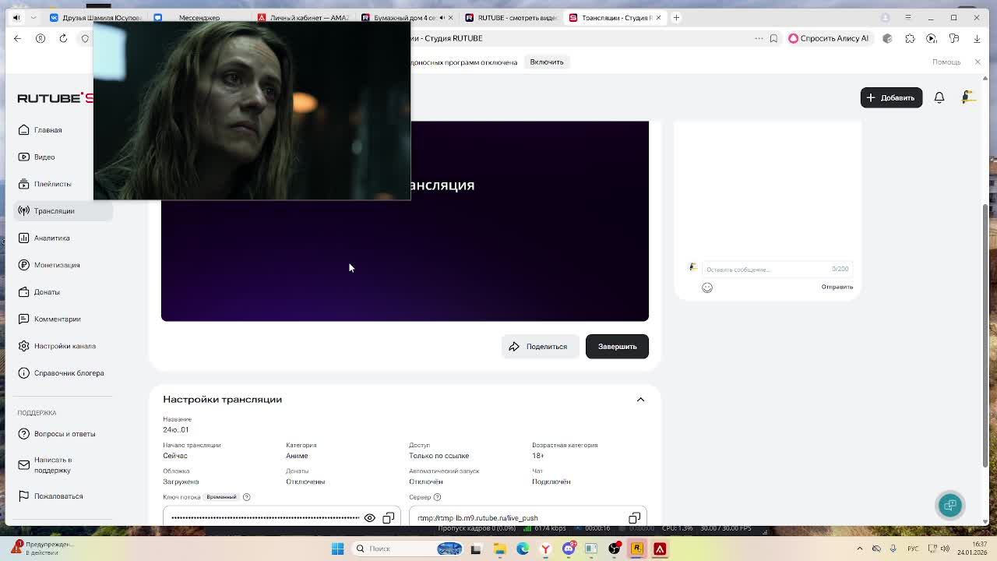Image resolution: width=997 pixels, height=561 pixels.
Task: Open Yandex Browser from taskbar
Action: pyautogui.click(x=546, y=549)
